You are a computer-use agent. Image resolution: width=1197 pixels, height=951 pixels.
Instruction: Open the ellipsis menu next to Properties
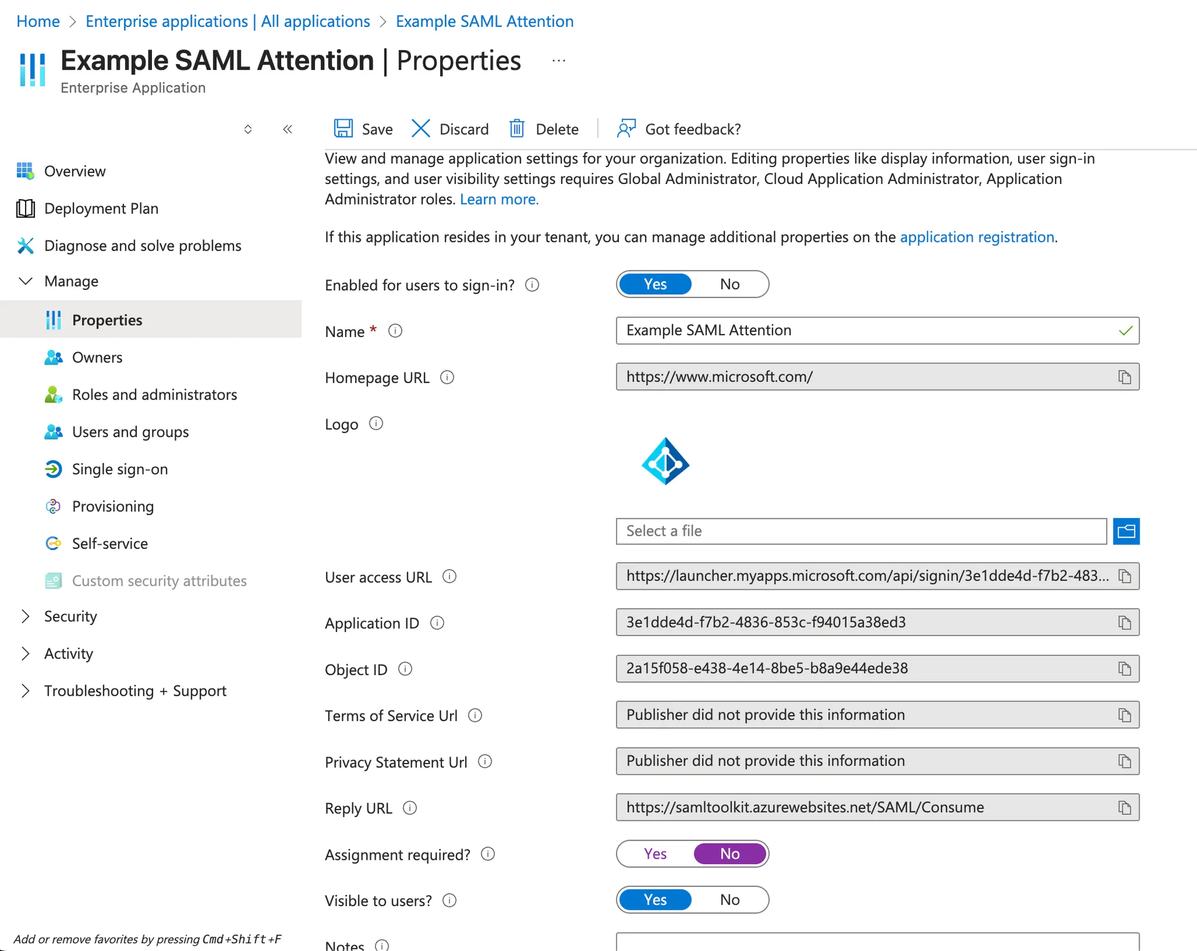[559, 60]
